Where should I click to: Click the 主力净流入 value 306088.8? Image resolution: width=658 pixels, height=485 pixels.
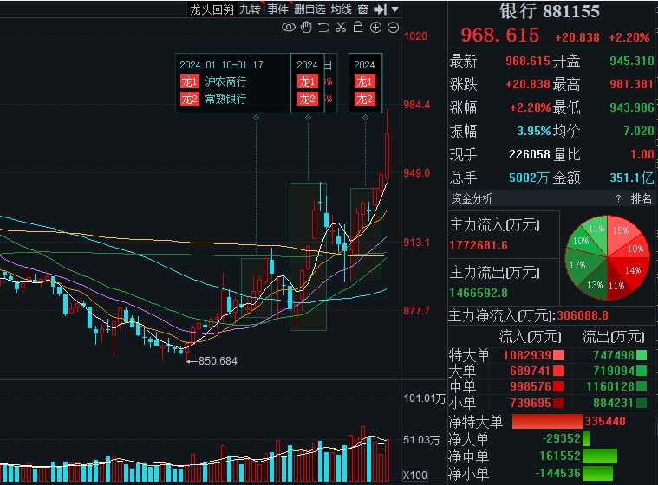point(583,315)
